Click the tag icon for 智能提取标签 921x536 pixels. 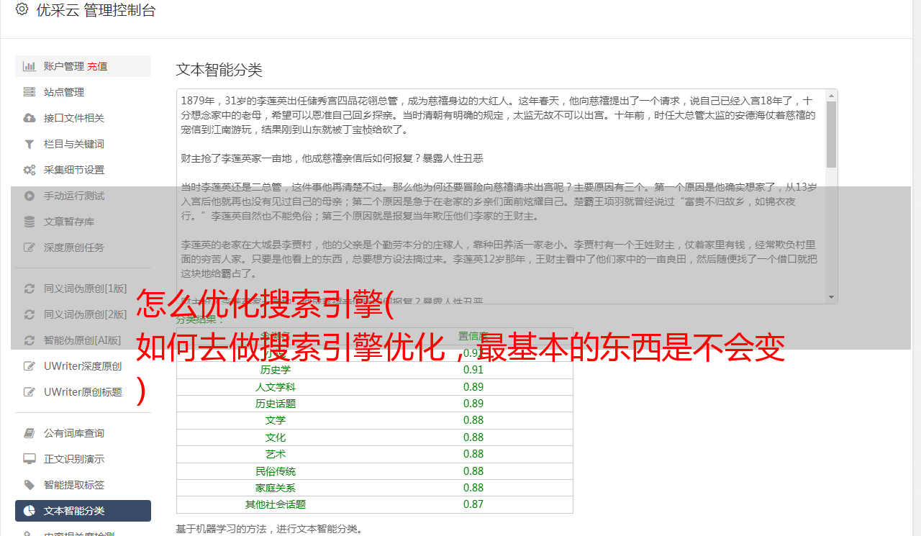coord(30,485)
